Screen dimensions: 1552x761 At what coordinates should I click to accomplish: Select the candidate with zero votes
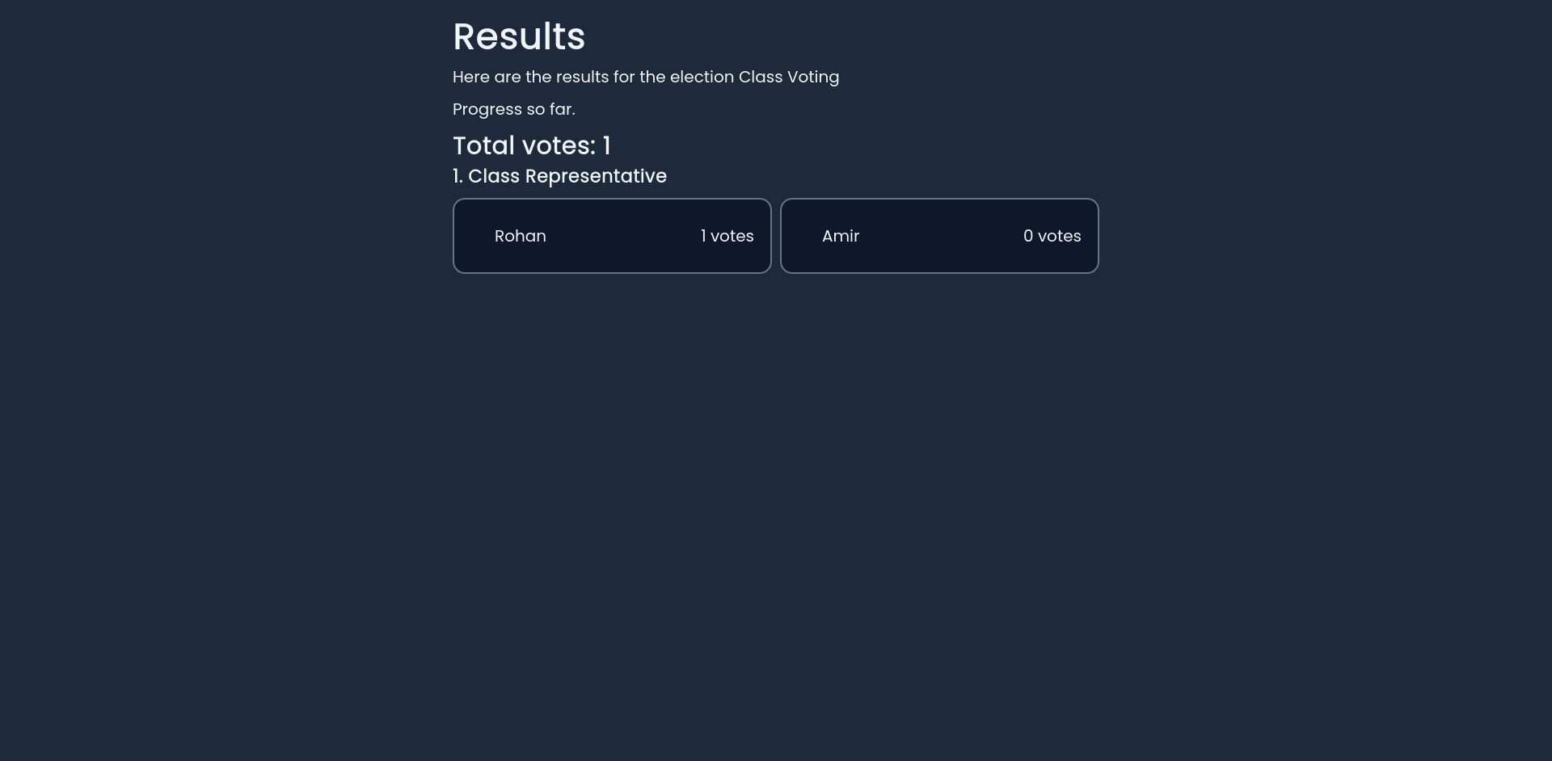pos(938,235)
